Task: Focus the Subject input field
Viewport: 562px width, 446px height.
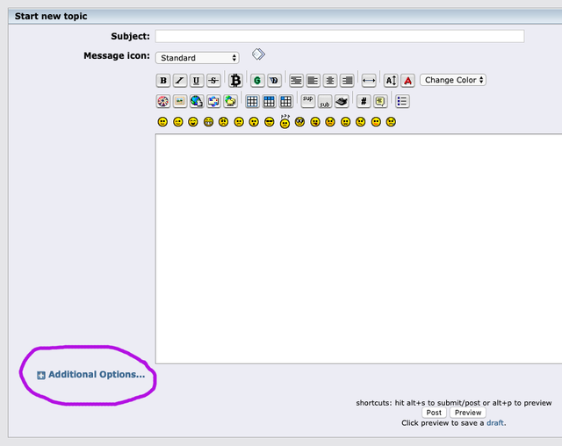Action: [340, 36]
